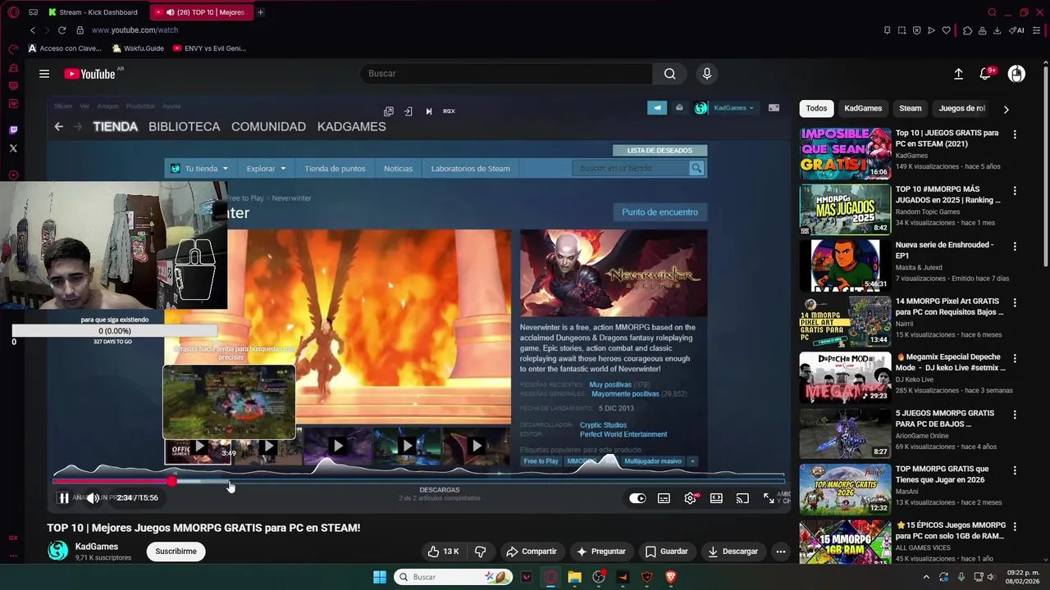Pause the YouTube video
The height and width of the screenshot is (590, 1050).
[64, 498]
